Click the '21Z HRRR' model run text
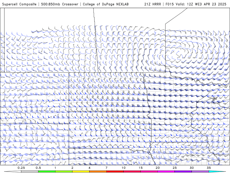 point(153,4)
